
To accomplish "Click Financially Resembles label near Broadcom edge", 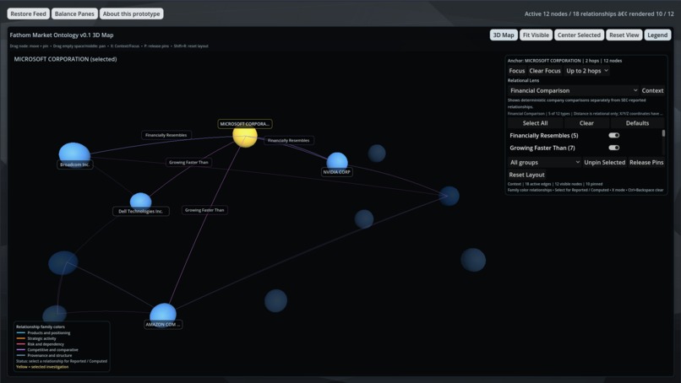I will point(166,135).
